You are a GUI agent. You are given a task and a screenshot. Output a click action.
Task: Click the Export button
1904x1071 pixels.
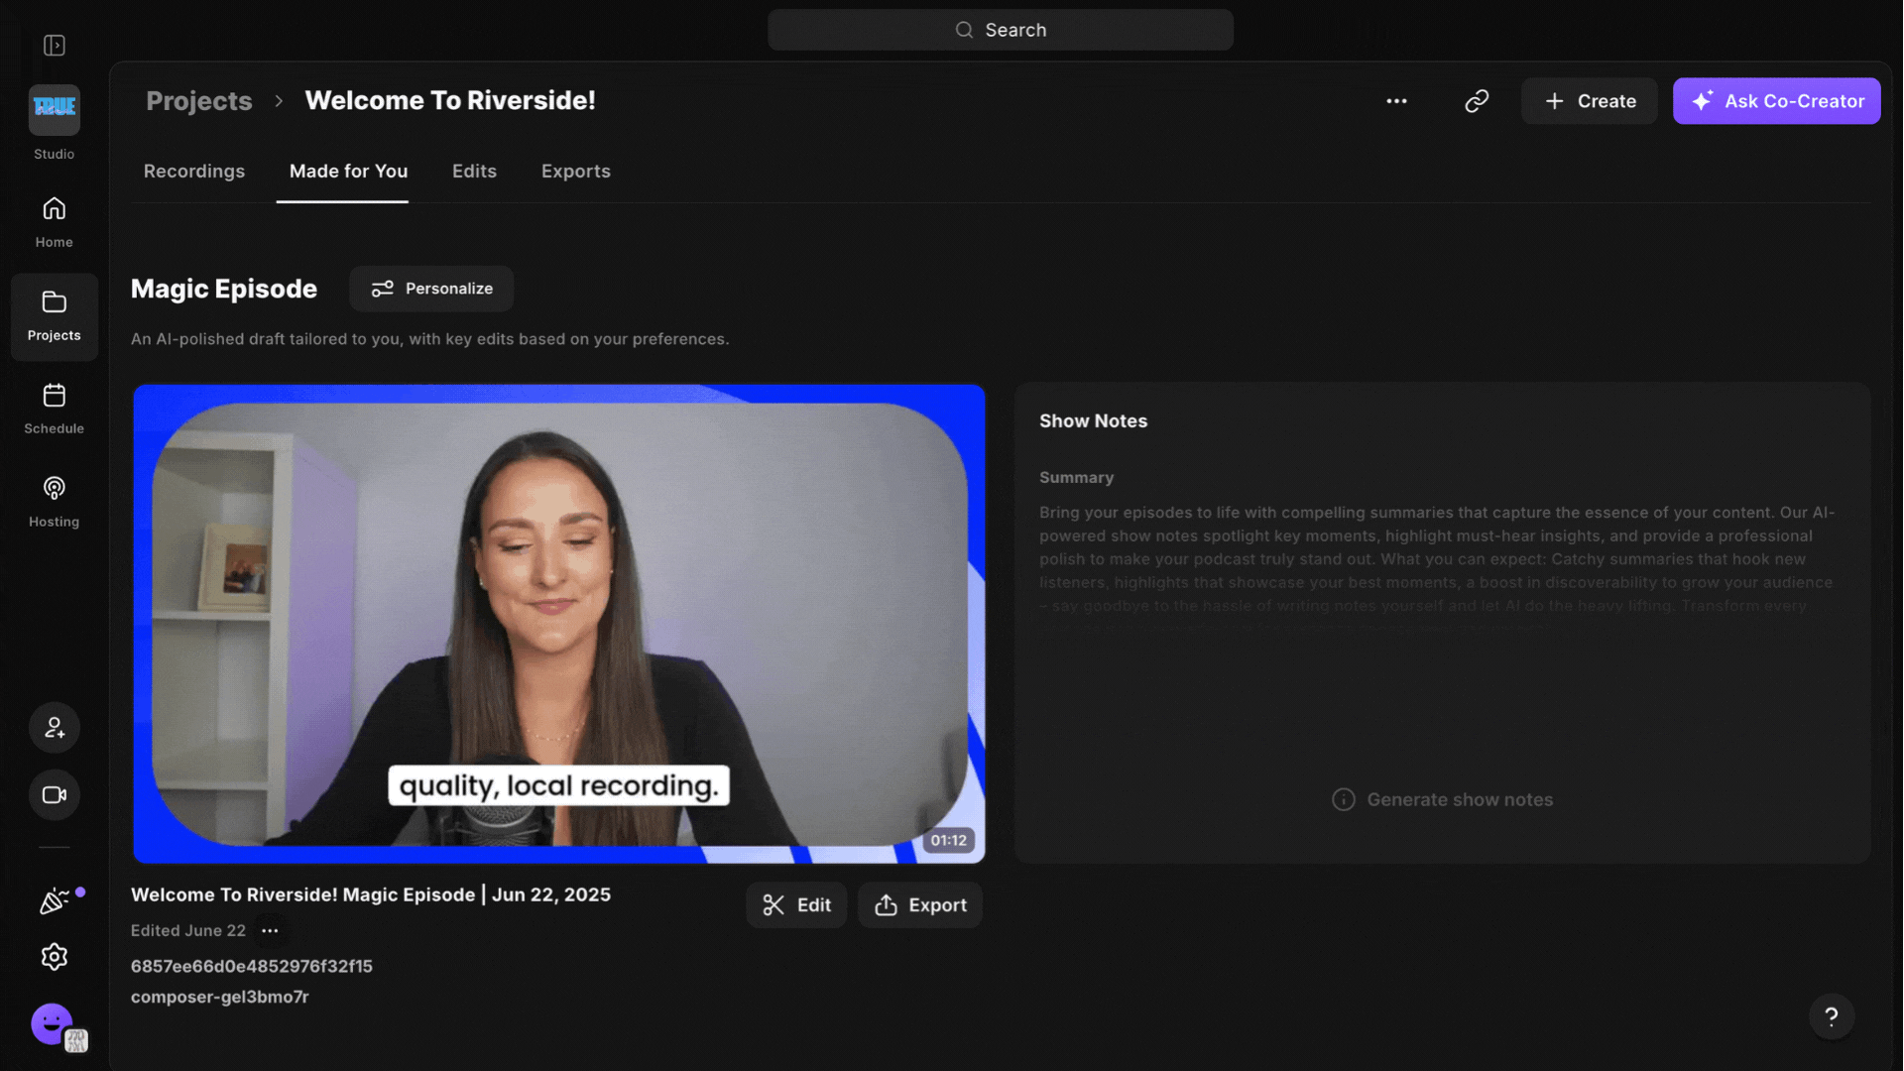tap(920, 905)
